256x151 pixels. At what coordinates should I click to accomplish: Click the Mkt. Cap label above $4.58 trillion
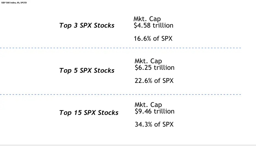pos(147,19)
